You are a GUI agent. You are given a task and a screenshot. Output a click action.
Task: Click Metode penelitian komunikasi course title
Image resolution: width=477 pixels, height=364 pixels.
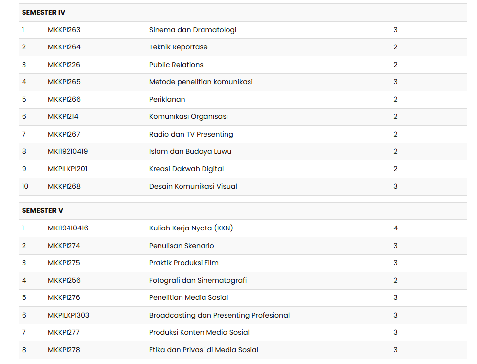pos(201,82)
